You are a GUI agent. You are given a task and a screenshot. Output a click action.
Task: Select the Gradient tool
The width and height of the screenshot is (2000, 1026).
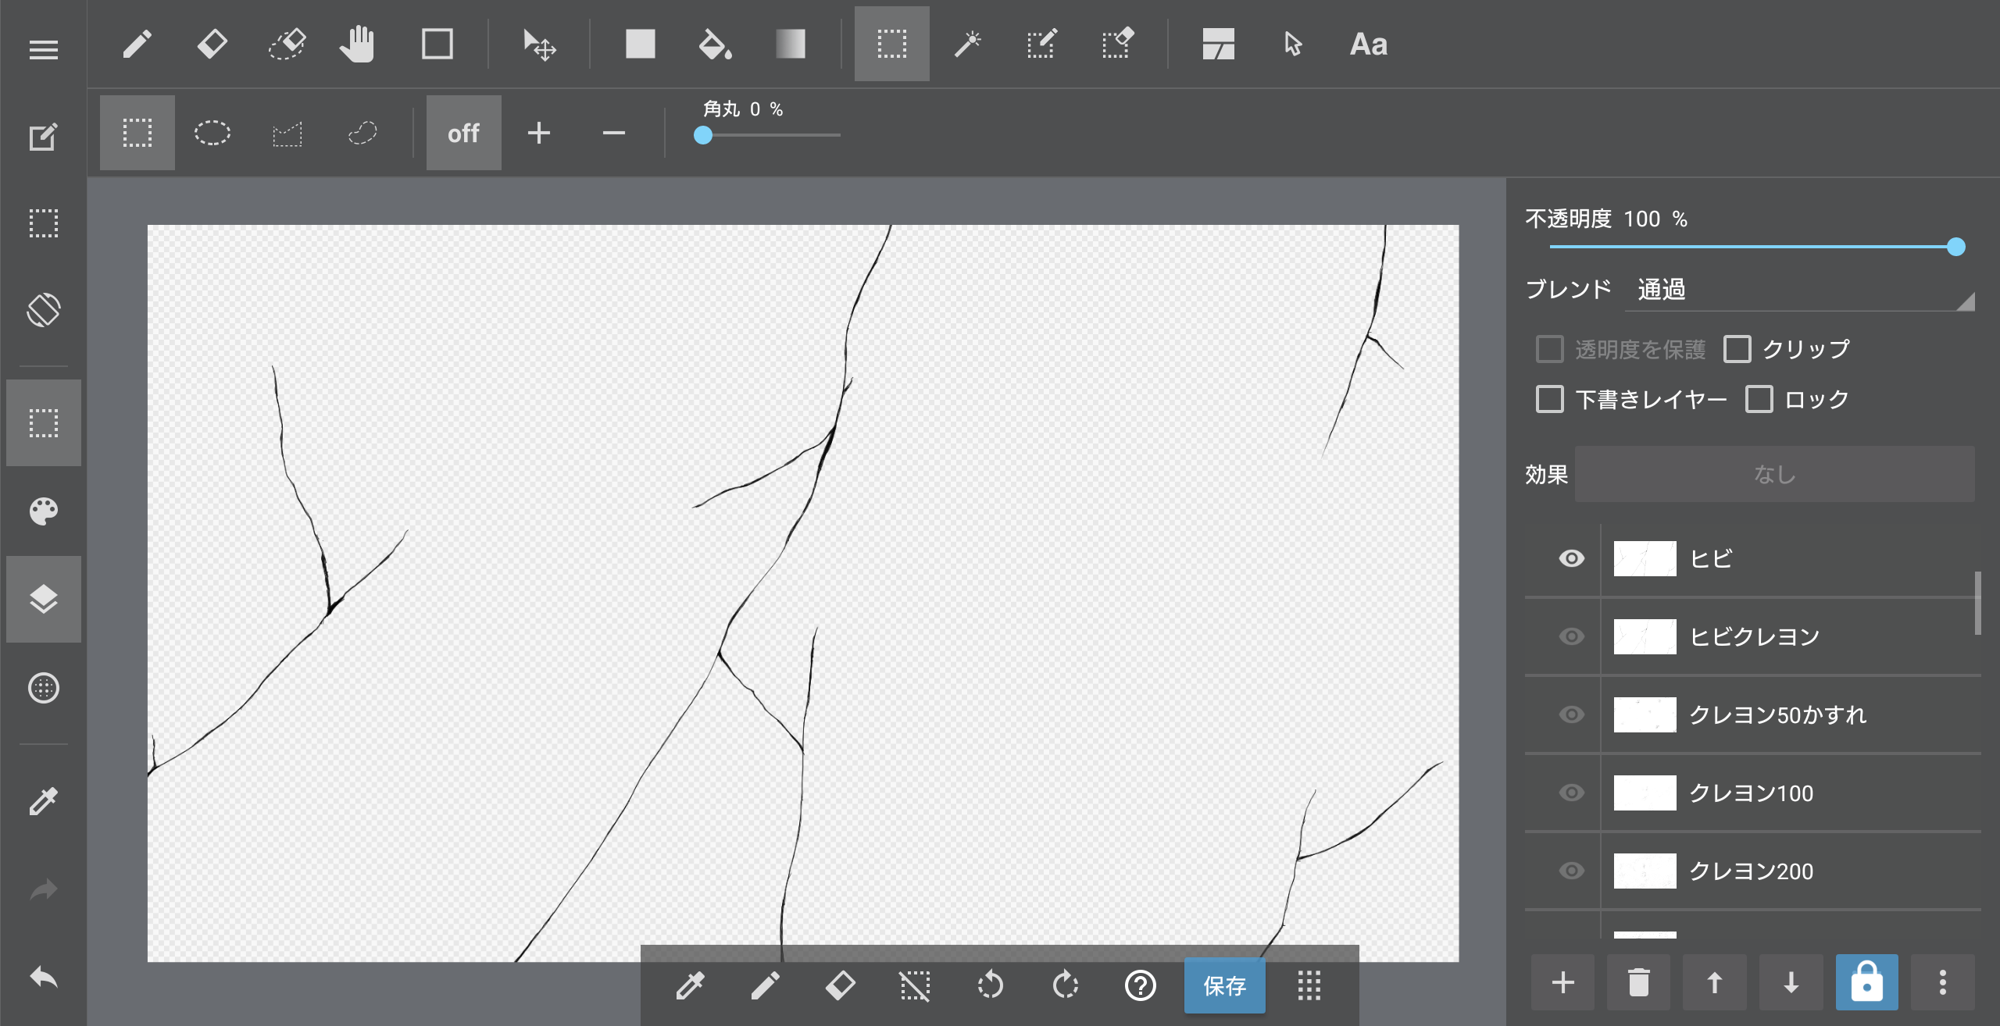(790, 45)
